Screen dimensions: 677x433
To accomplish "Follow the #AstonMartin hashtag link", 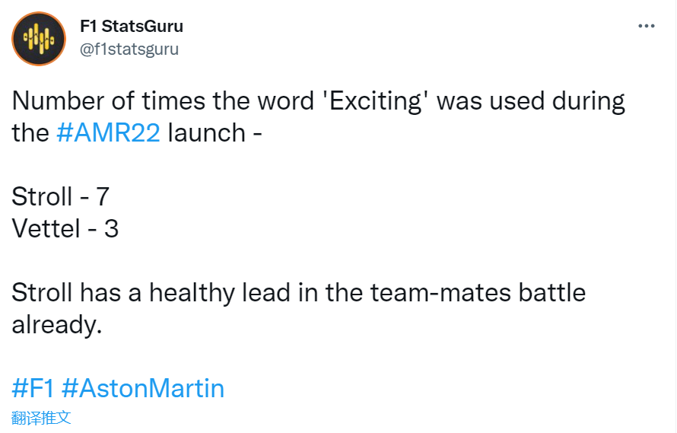I will (143, 388).
